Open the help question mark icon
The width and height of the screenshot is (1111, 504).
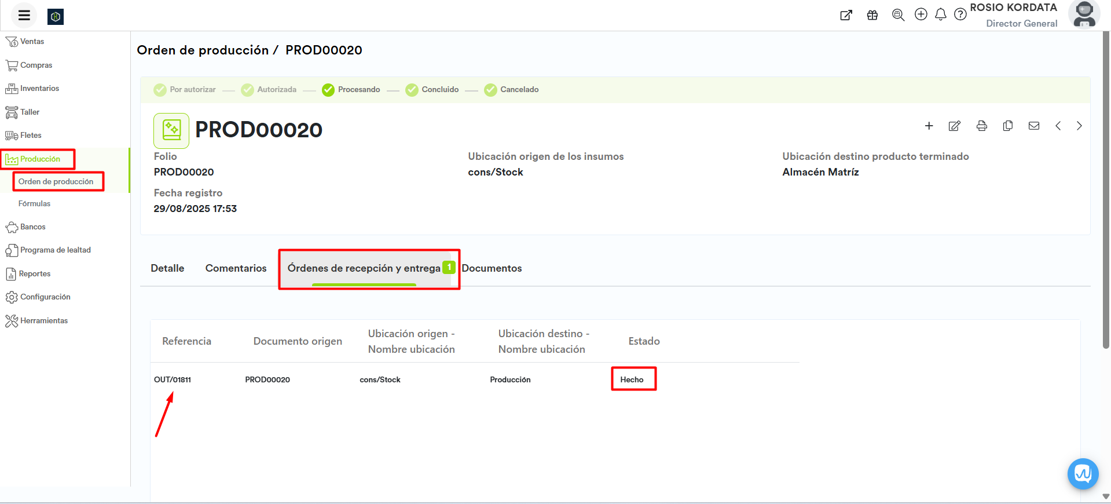[x=960, y=14]
